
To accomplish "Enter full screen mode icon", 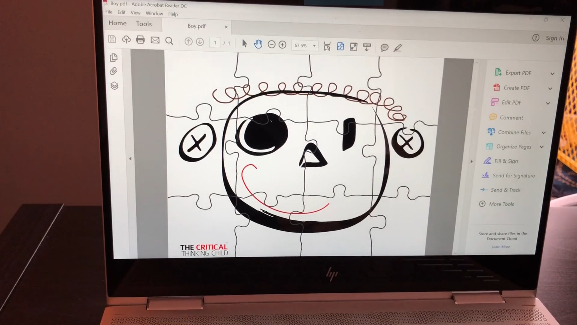I will [x=354, y=47].
